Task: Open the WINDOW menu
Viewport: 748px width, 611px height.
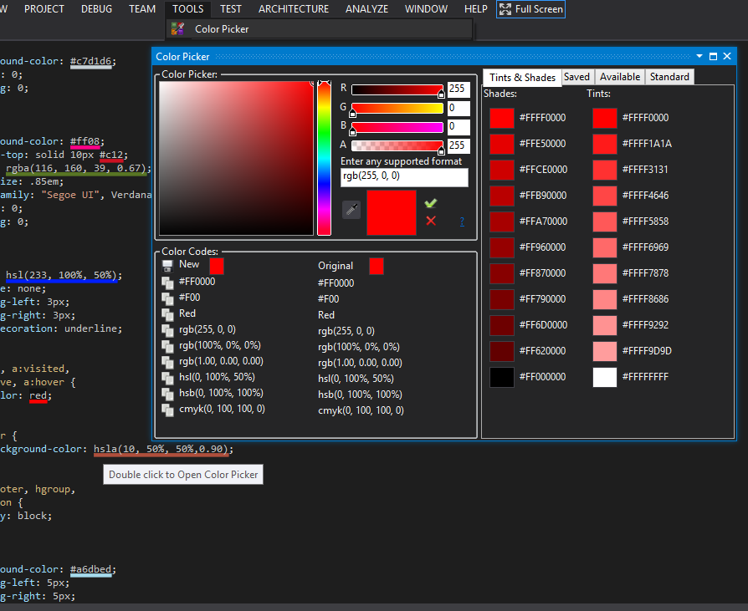Action: 425,9
